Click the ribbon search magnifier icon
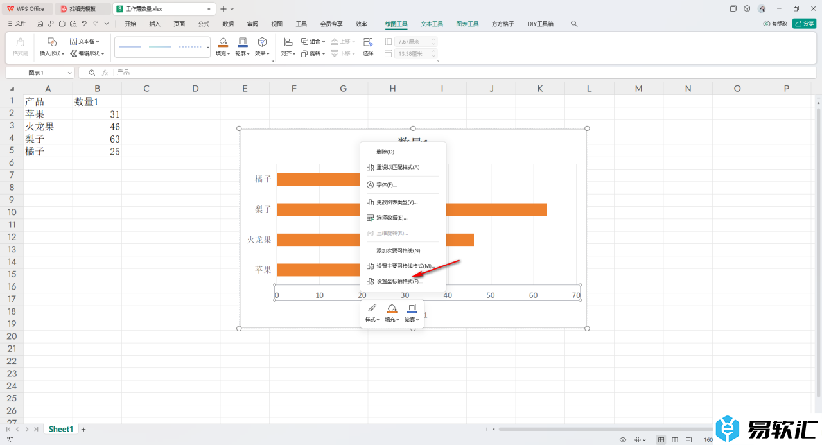The height and width of the screenshot is (445, 822). (x=574, y=24)
